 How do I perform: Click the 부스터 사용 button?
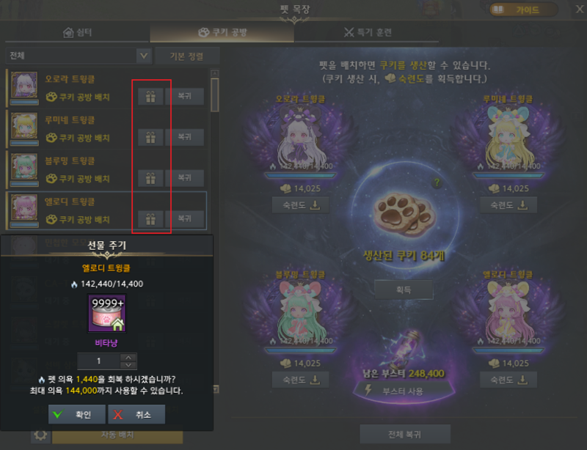(404, 391)
